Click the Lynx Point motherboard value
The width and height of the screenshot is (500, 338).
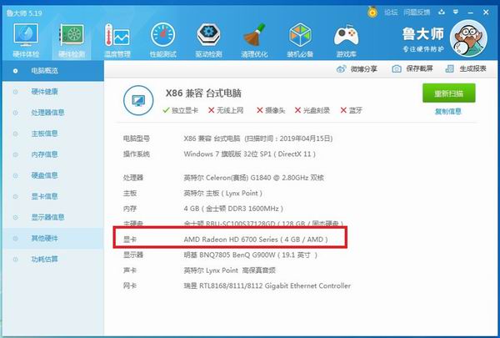[222, 194]
